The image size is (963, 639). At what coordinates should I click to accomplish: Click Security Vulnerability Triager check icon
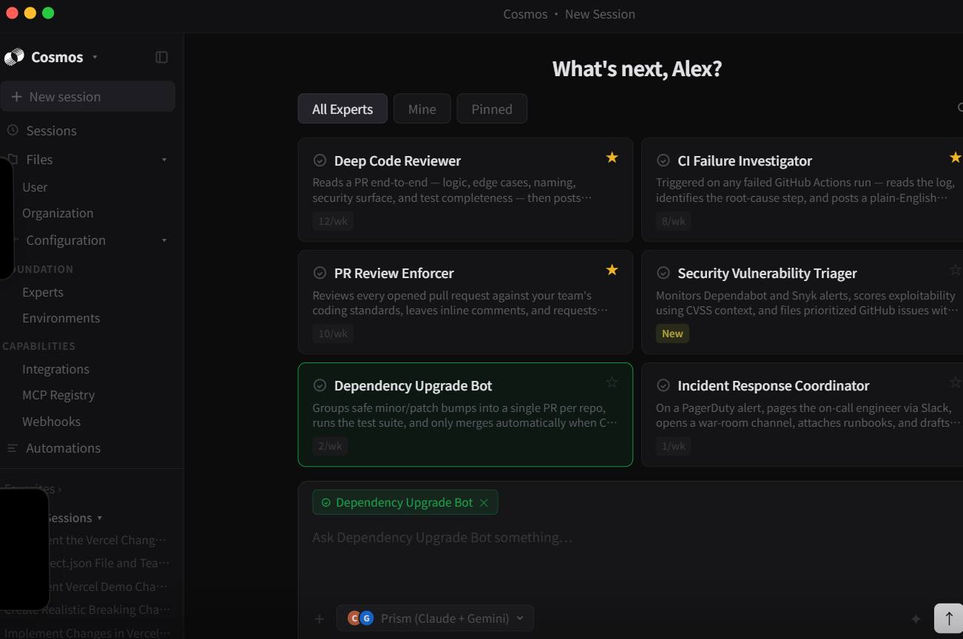[663, 273]
